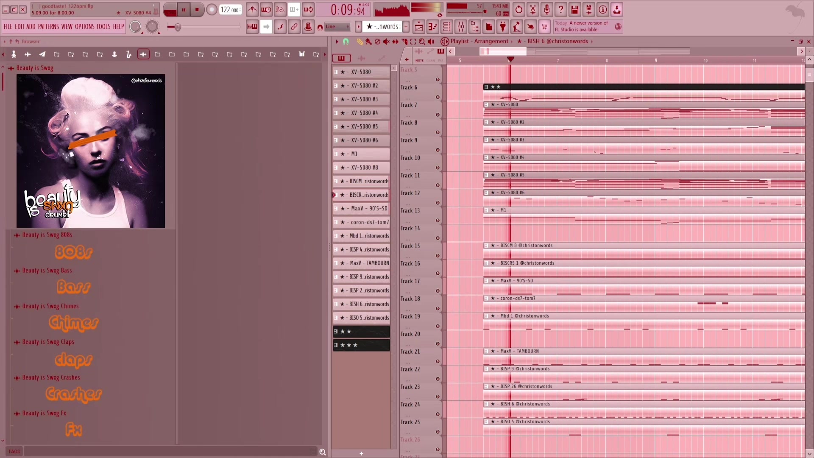Toggle the metronome button
The width and height of the screenshot is (814, 458).
point(252,9)
